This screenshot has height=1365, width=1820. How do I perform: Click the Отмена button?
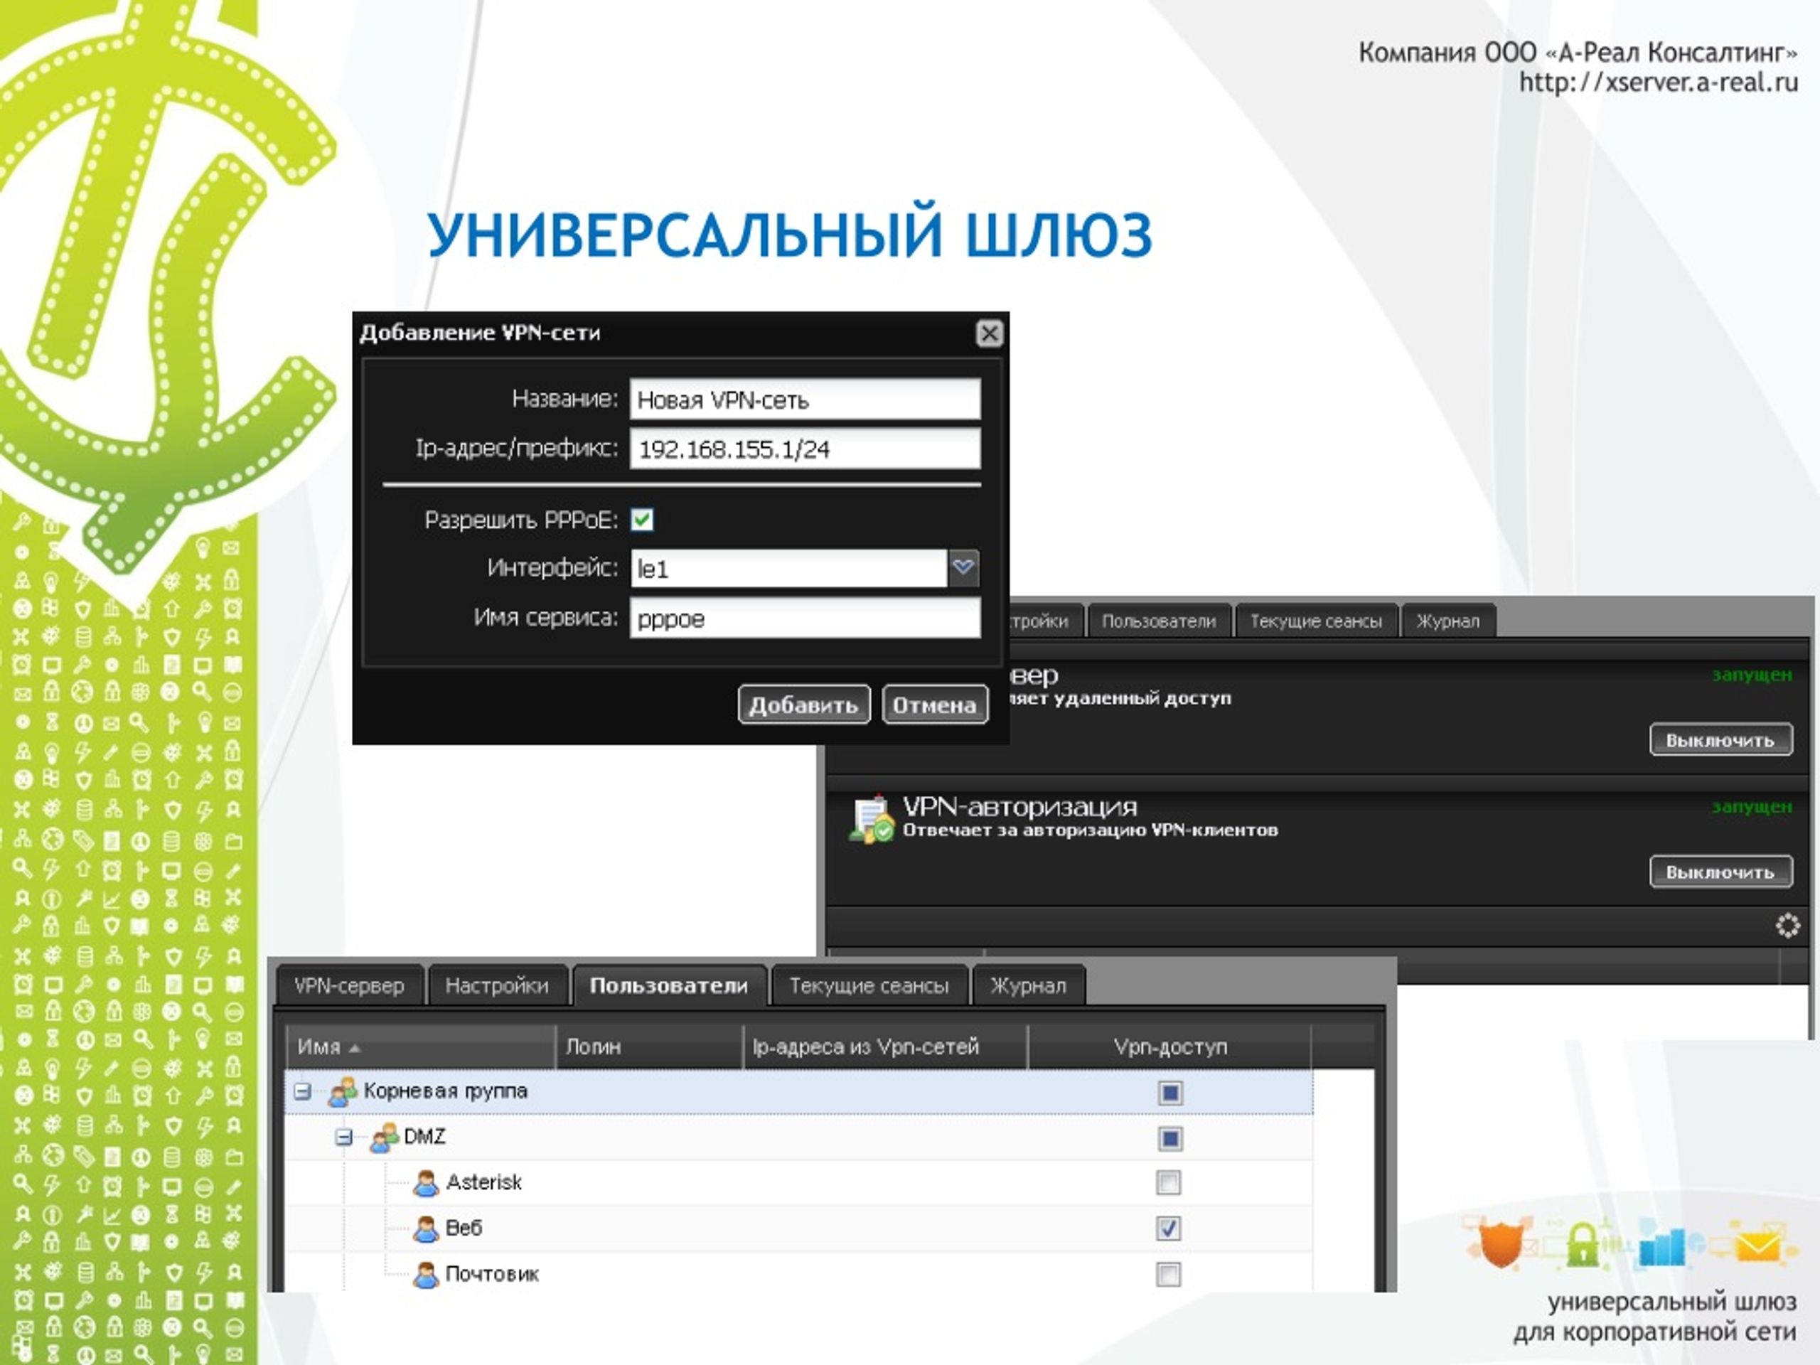pyautogui.click(x=935, y=705)
